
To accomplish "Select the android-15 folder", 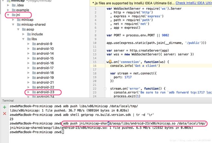I will tap(43, 58).
